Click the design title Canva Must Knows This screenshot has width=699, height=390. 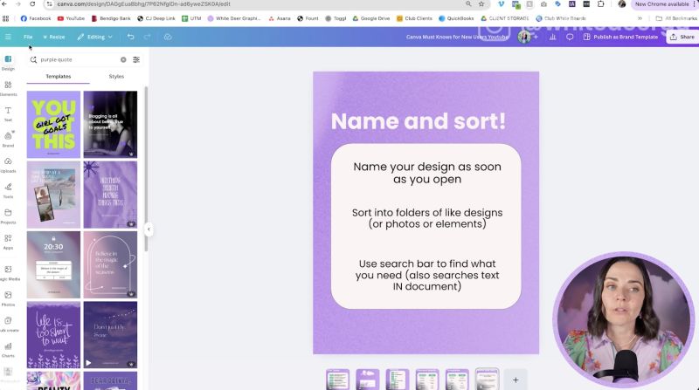pyautogui.click(x=457, y=37)
